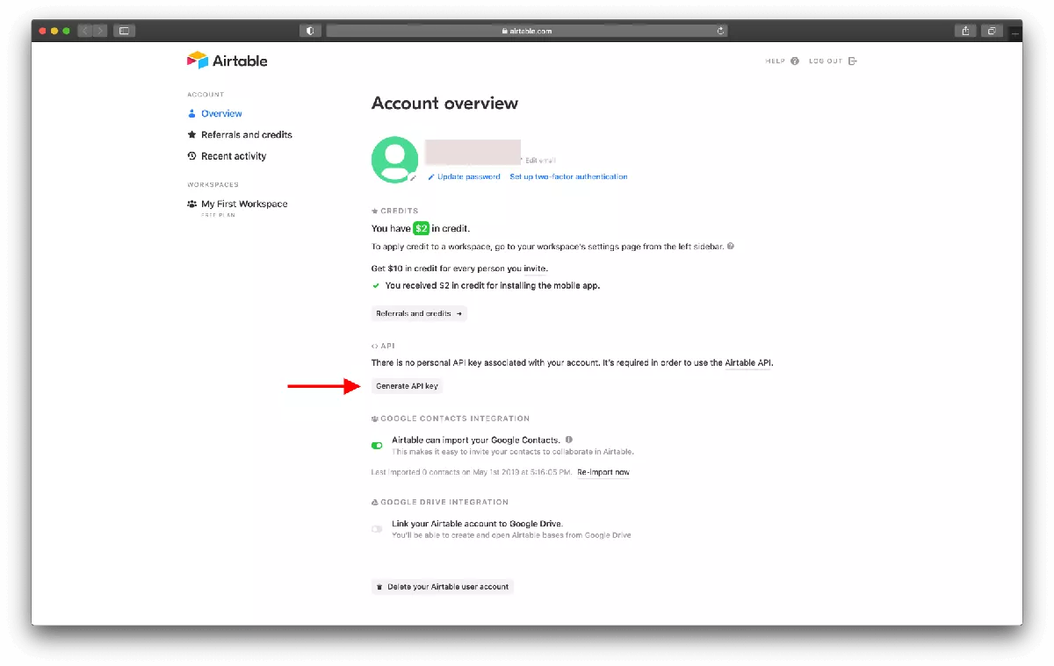
Task: Open Overview in account sidebar
Action: pyautogui.click(x=221, y=113)
